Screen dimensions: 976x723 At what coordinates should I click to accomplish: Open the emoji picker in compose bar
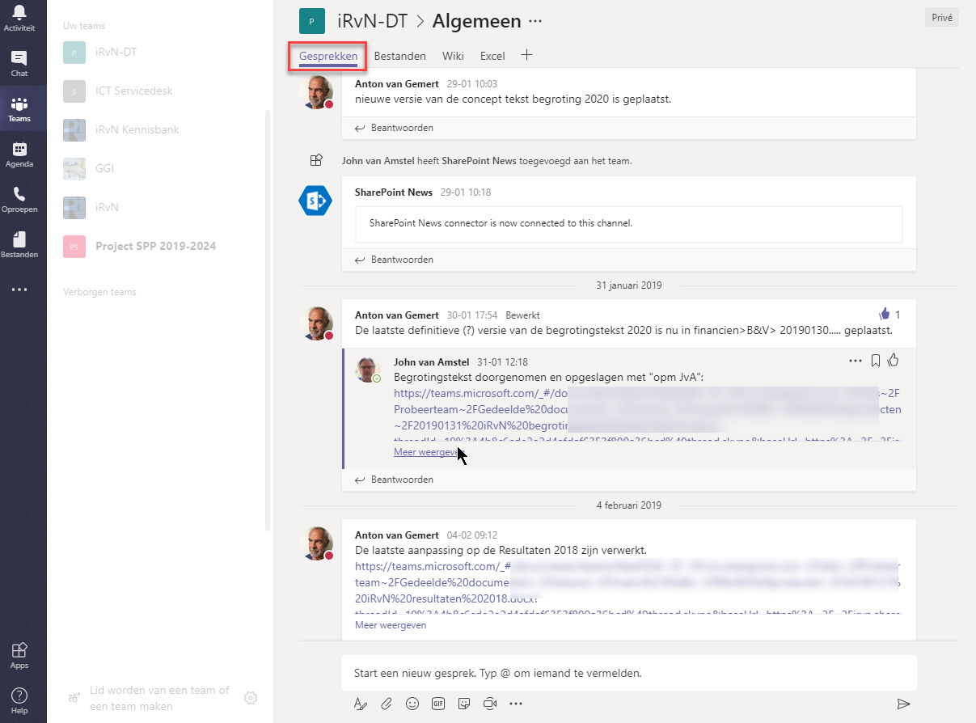click(412, 704)
